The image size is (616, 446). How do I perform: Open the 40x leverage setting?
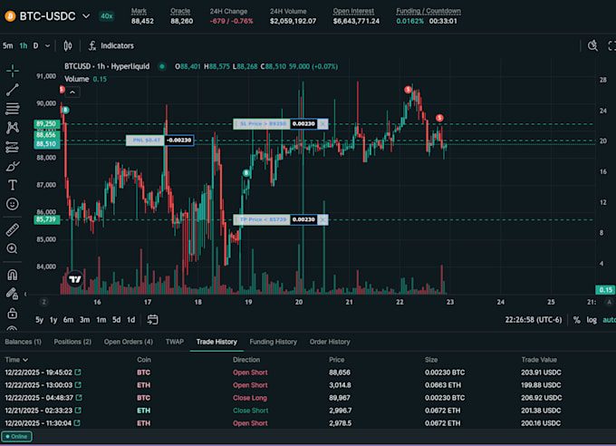pyautogui.click(x=107, y=16)
